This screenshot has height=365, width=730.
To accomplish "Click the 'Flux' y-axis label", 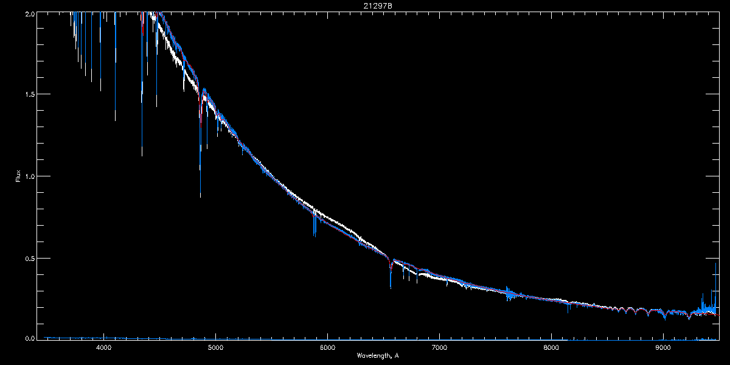I will 18,176.
